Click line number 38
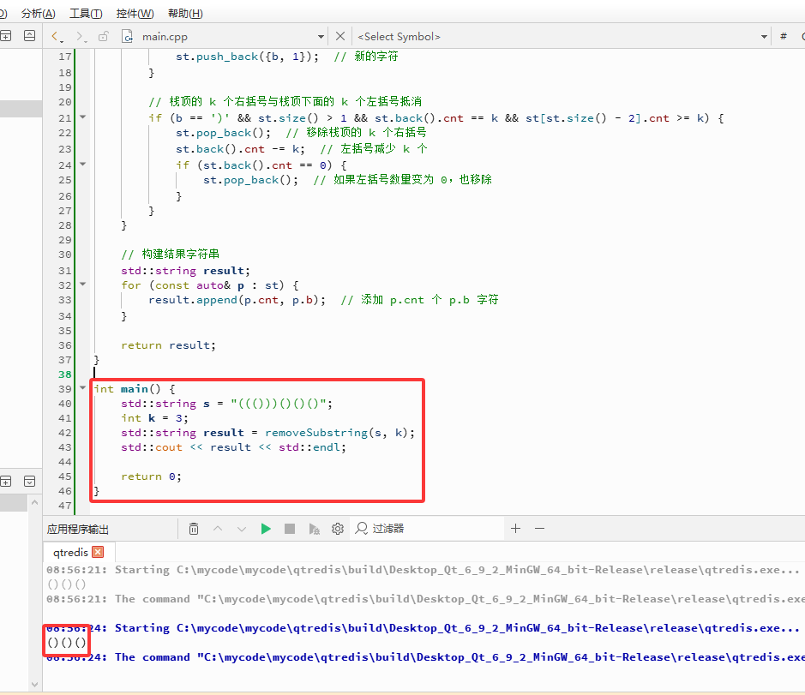Screen dimensions: 805x695 [x=64, y=374]
